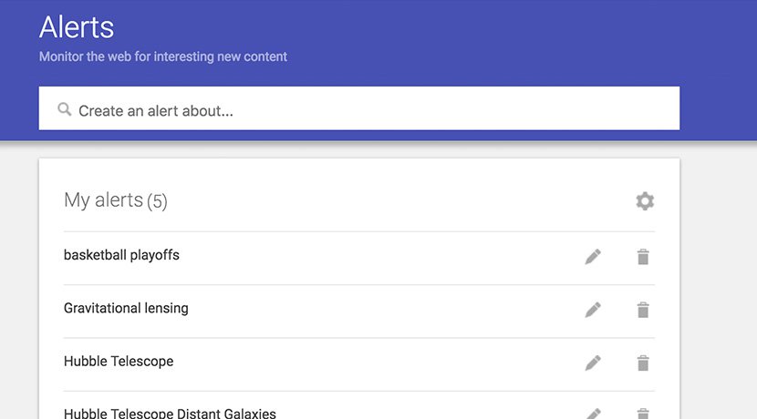Image resolution: width=757 pixels, height=419 pixels.
Task: Focus the 'Create an alert about...' field
Action: pyautogui.click(x=365, y=110)
